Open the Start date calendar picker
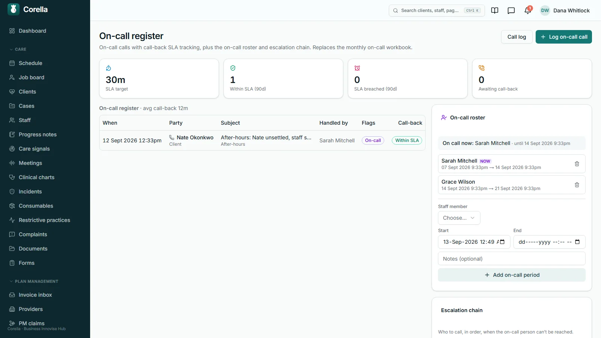The height and width of the screenshot is (338, 601). (502, 242)
